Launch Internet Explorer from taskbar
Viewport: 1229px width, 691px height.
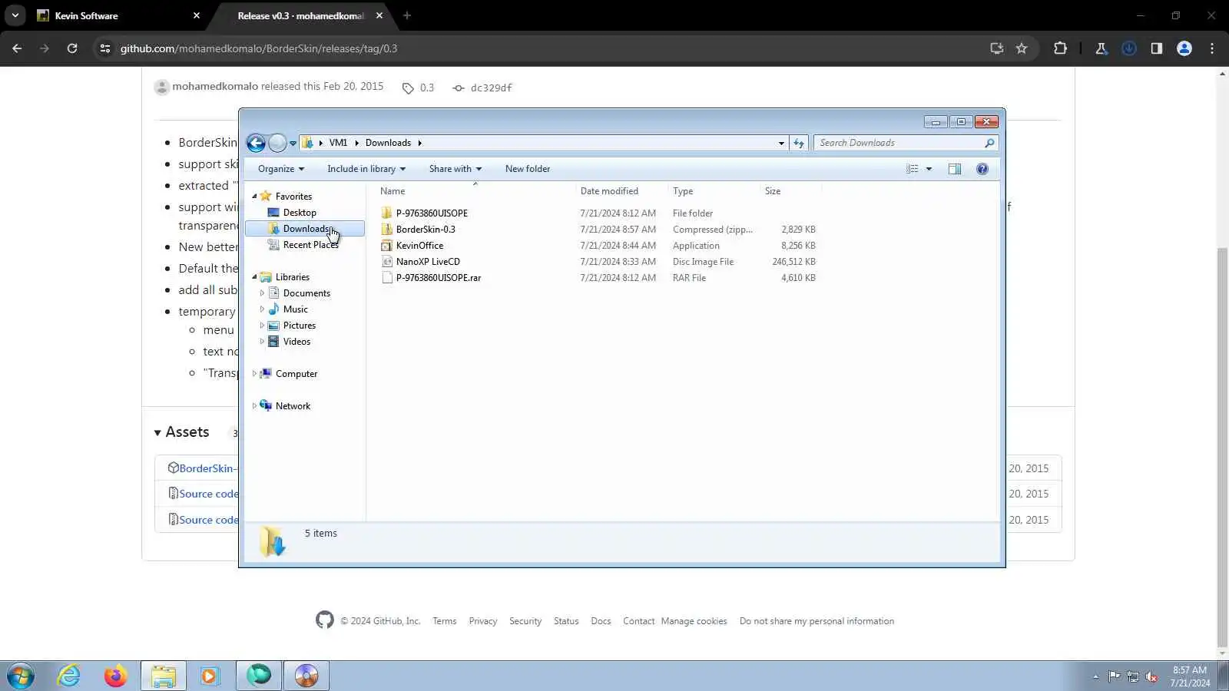point(69,676)
